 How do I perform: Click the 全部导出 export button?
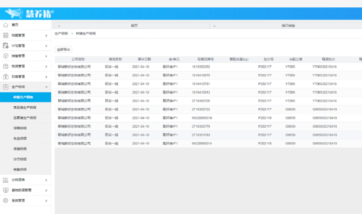click(x=63, y=49)
